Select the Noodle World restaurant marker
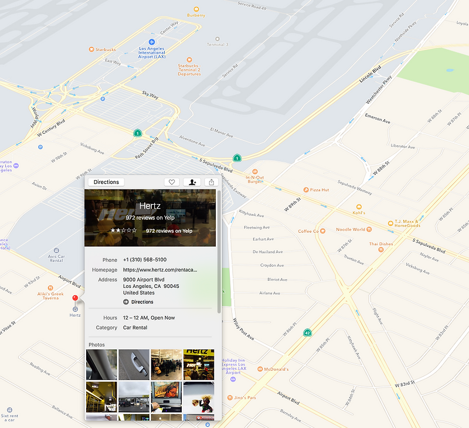Screen dimensions: 469x428 369,229
